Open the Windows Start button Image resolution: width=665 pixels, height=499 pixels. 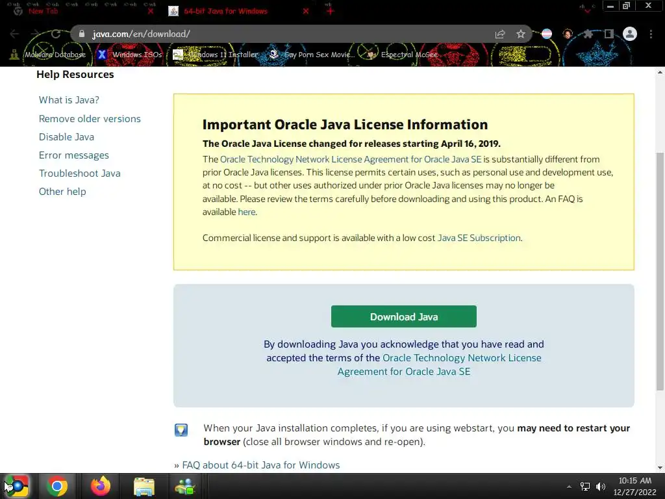click(17, 486)
